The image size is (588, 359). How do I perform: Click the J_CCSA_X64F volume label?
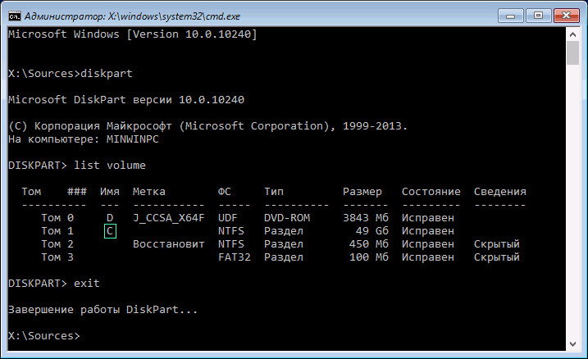(x=168, y=218)
